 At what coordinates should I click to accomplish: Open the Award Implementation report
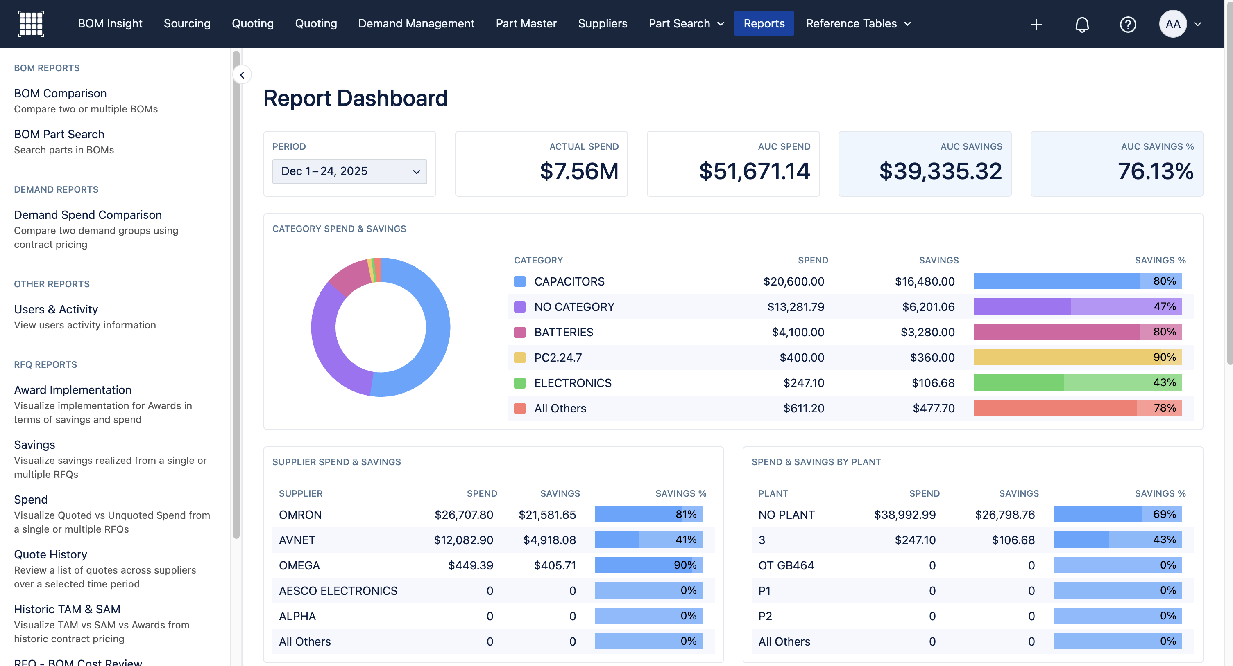[x=73, y=389]
